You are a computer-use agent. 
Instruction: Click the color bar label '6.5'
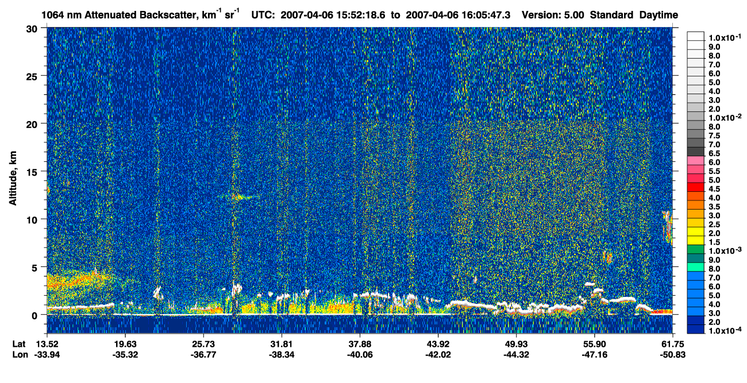coord(714,154)
